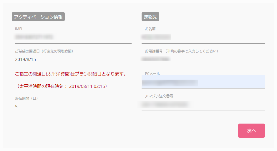Edit the 滞在期間（日） field
This screenshot has width=277, height=151.
coord(73,107)
